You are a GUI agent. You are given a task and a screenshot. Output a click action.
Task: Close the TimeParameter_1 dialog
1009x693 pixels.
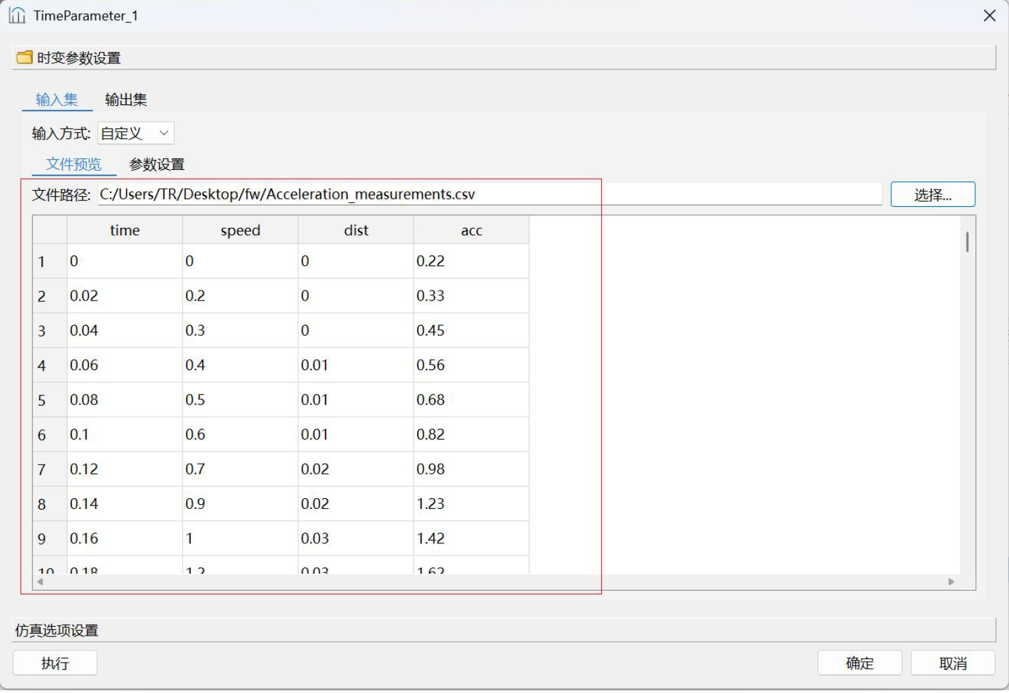coord(989,15)
